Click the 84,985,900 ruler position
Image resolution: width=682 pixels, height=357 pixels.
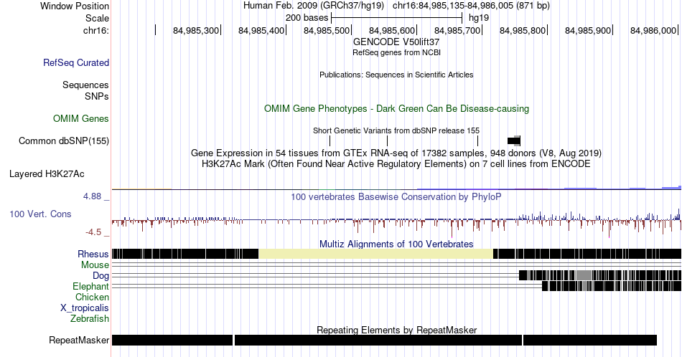pos(588,30)
